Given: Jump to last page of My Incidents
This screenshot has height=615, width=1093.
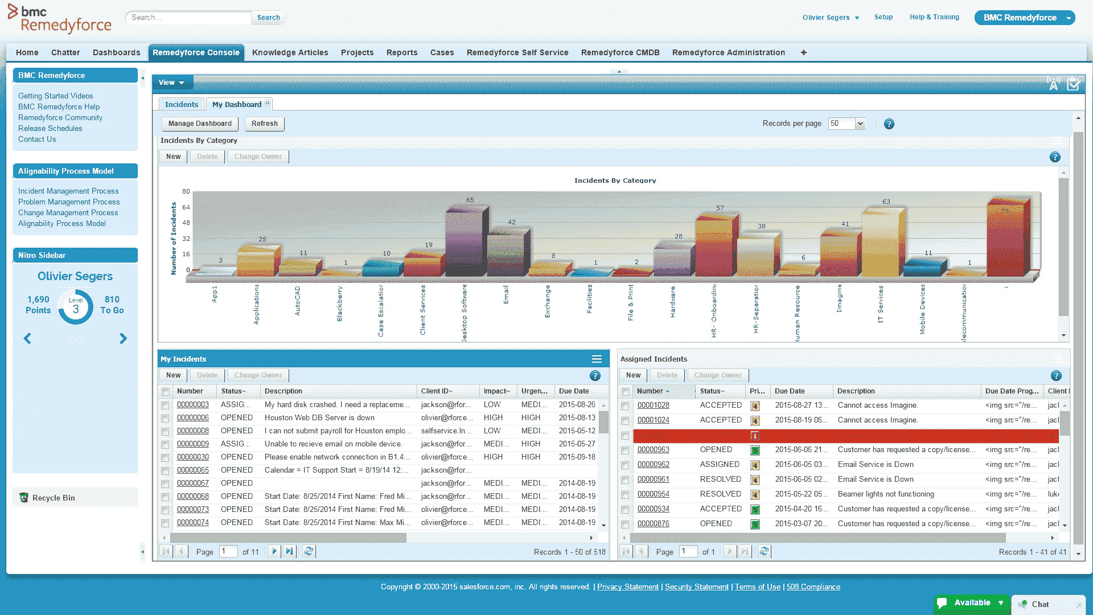Looking at the screenshot, I should pyautogui.click(x=289, y=551).
